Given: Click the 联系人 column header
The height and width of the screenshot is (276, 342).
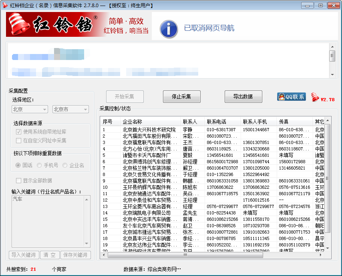Looking at the screenshot, I should click(192, 122).
